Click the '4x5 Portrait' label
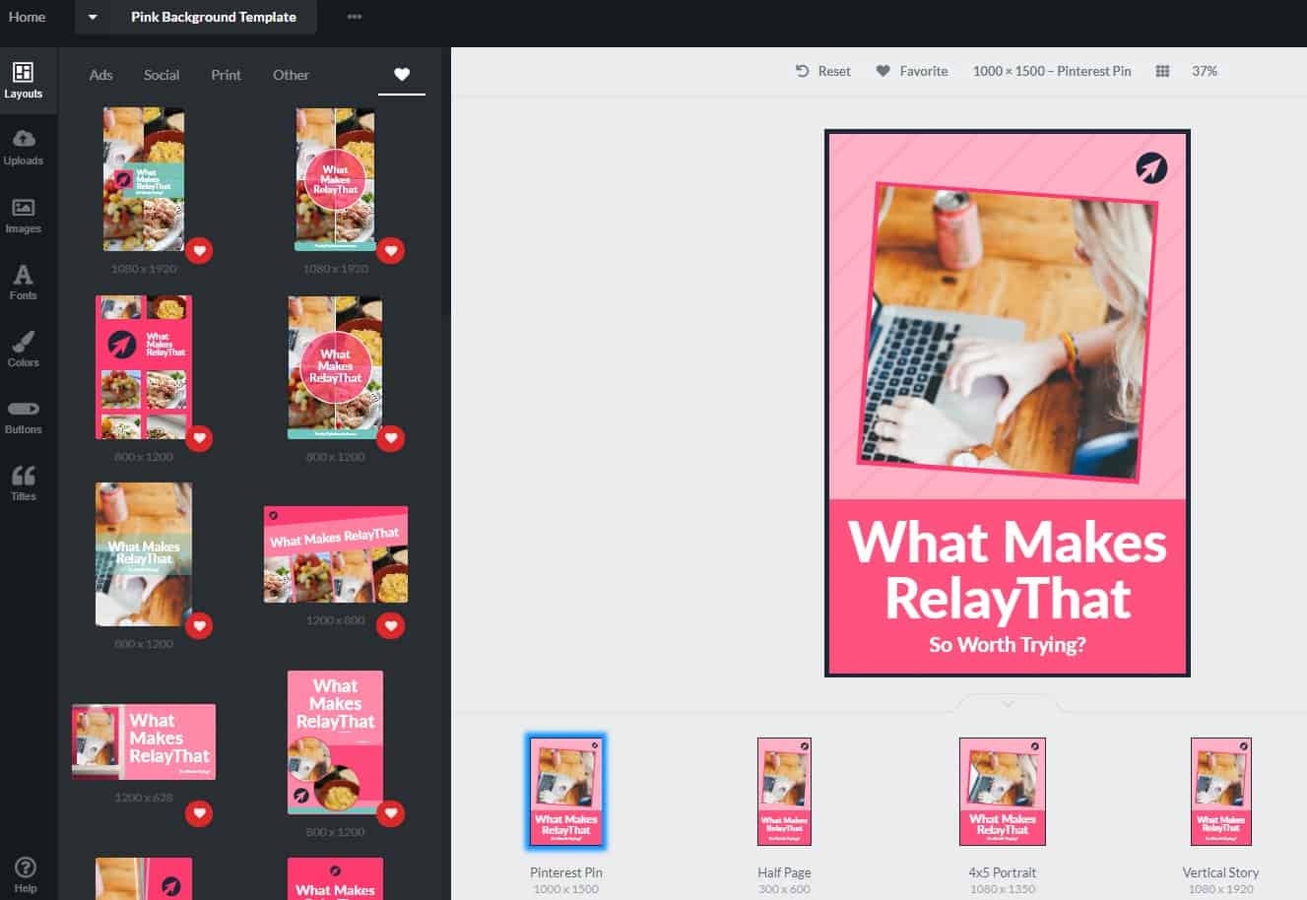1307x900 pixels. (1003, 872)
